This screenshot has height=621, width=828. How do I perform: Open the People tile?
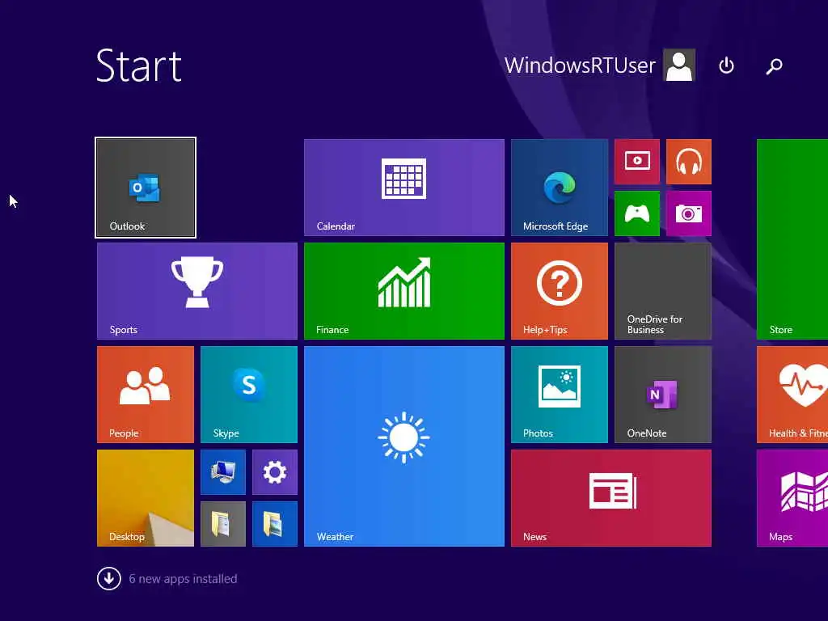coord(146,395)
